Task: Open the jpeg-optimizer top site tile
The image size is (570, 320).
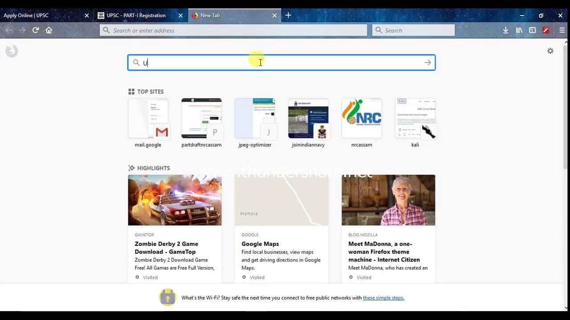Action: click(255, 123)
